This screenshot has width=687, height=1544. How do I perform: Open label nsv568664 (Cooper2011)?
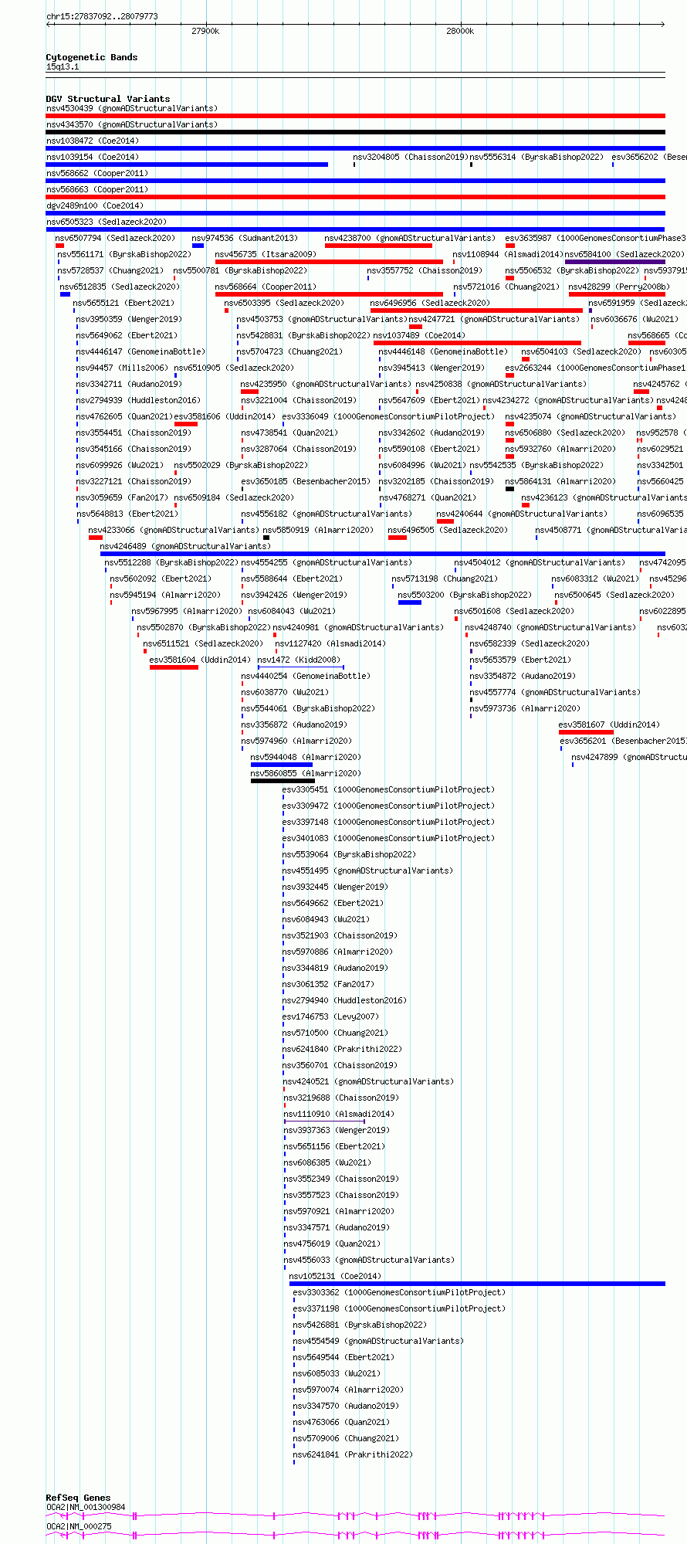click(266, 287)
